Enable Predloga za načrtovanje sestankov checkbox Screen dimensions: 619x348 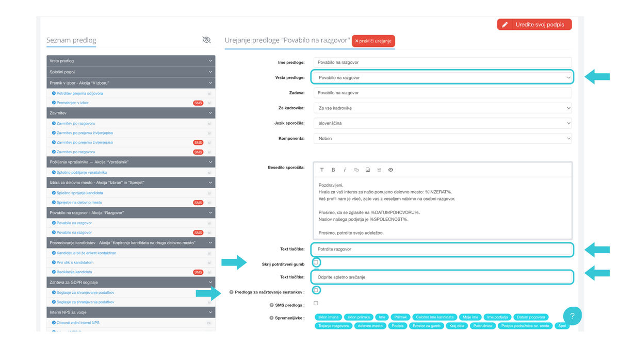pyautogui.click(x=316, y=290)
